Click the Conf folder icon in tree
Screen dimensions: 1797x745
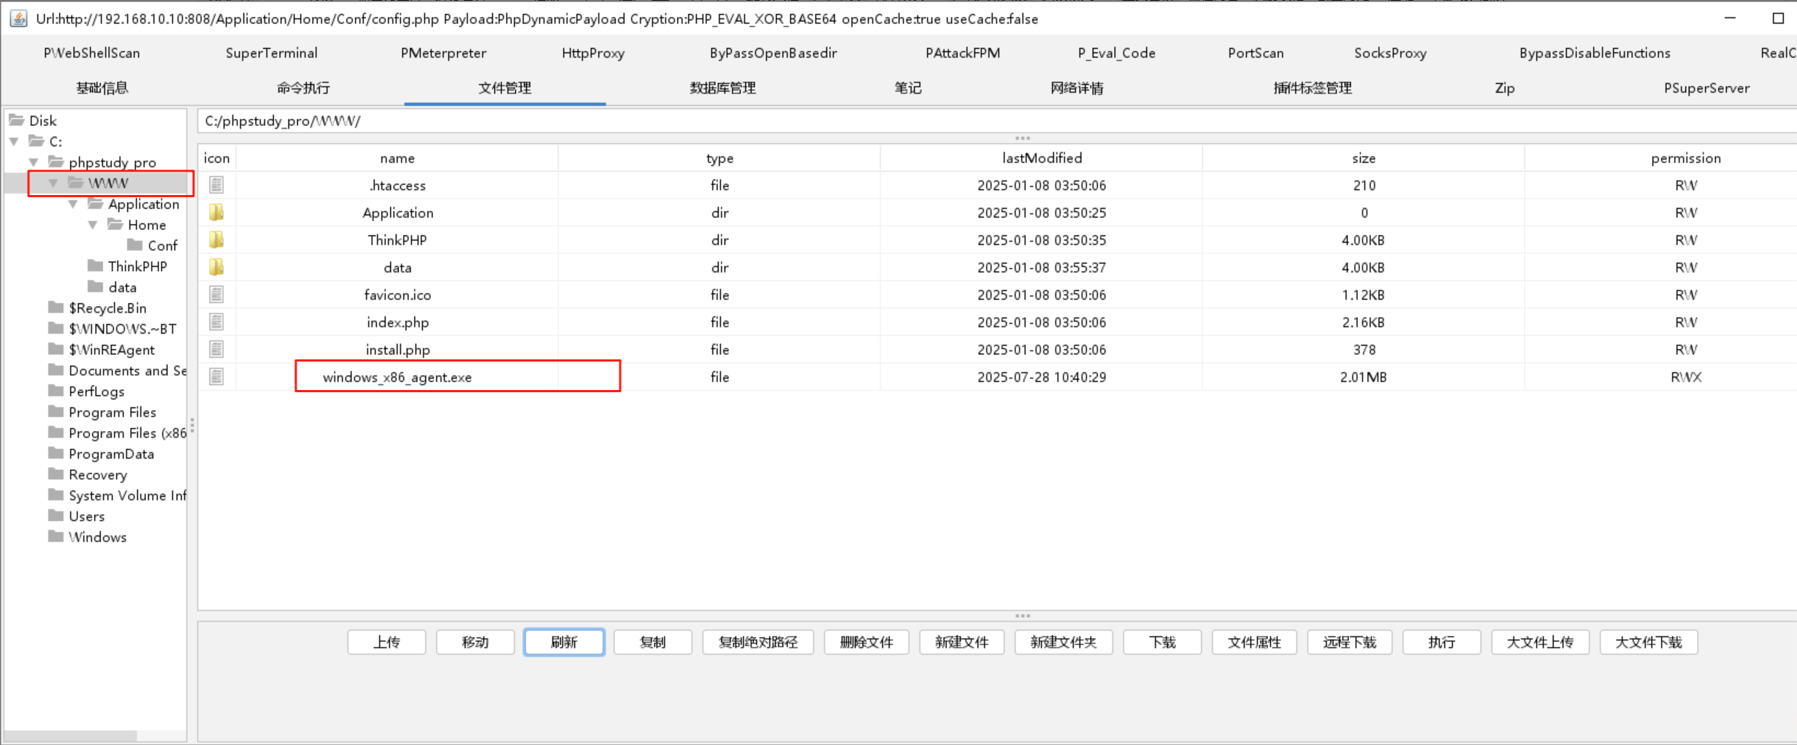coord(134,245)
